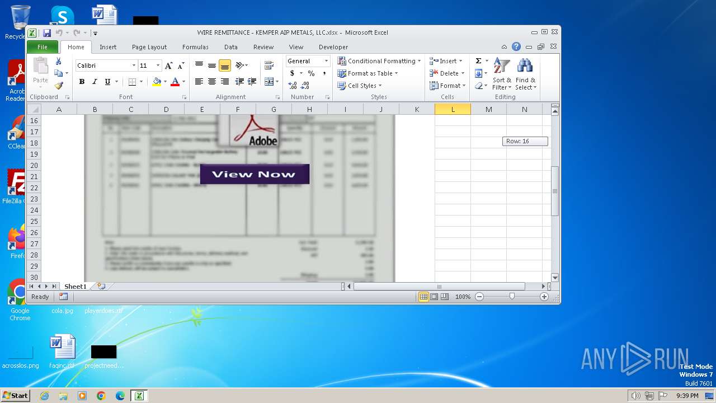Click the Paste clipboard icon
Image resolution: width=716 pixels, height=403 pixels.
tap(40, 66)
